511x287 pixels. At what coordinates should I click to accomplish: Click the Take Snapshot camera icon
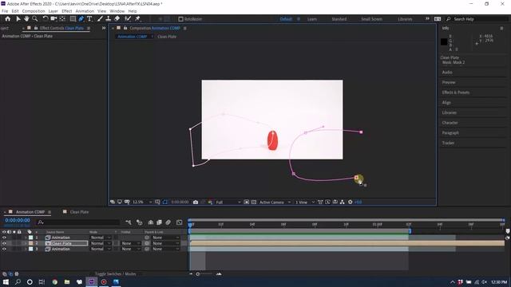196,202
